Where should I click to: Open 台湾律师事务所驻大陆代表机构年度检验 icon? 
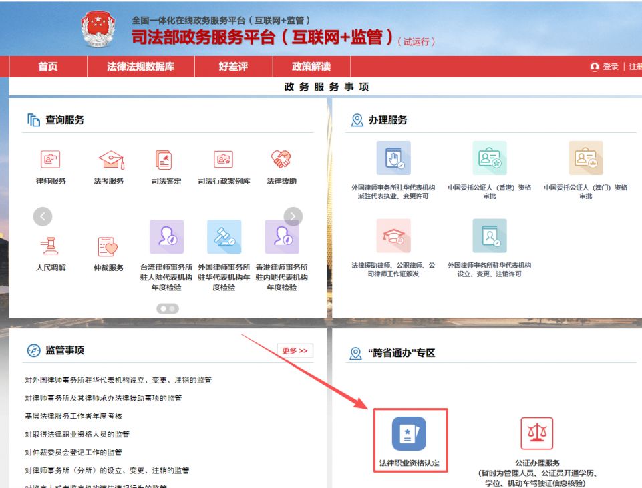pyautogui.click(x=166, y=237)
